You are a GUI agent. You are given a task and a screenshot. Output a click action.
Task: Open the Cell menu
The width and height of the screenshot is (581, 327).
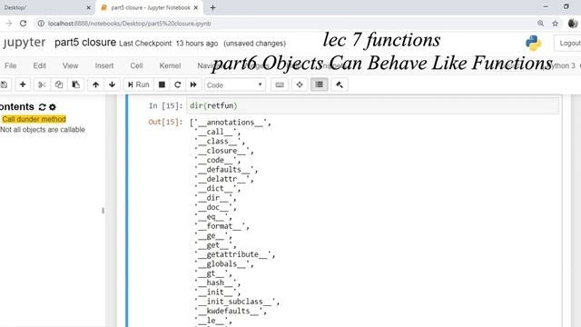point(136,65)
